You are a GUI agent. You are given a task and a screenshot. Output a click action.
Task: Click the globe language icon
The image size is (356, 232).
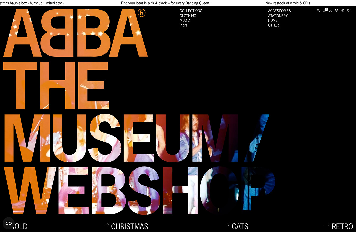point(336,10)
